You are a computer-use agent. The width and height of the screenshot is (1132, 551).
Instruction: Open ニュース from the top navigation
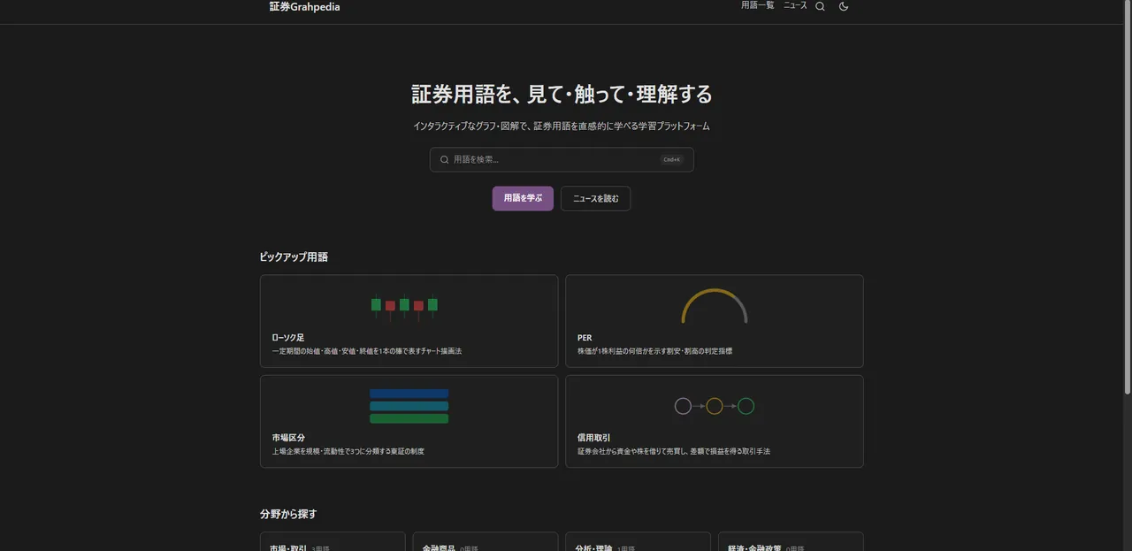[x=794, y=4]
